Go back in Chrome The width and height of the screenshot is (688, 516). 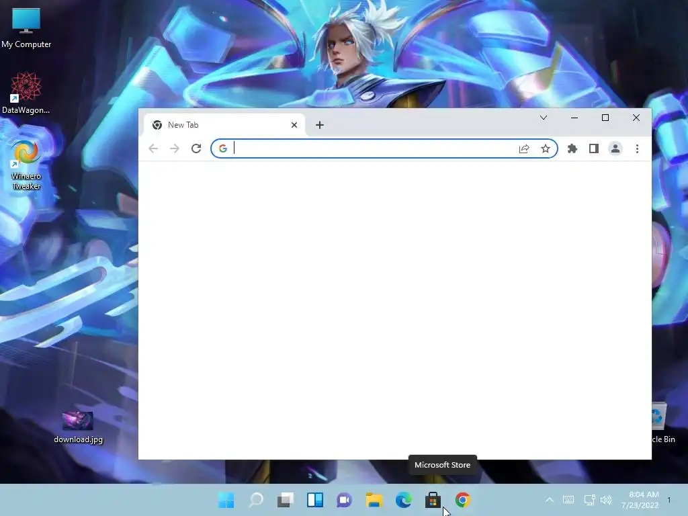153,148
